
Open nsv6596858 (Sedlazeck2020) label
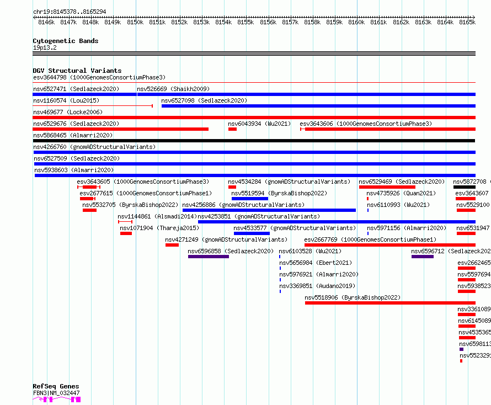pyautogui.click(x=231, y=251)
